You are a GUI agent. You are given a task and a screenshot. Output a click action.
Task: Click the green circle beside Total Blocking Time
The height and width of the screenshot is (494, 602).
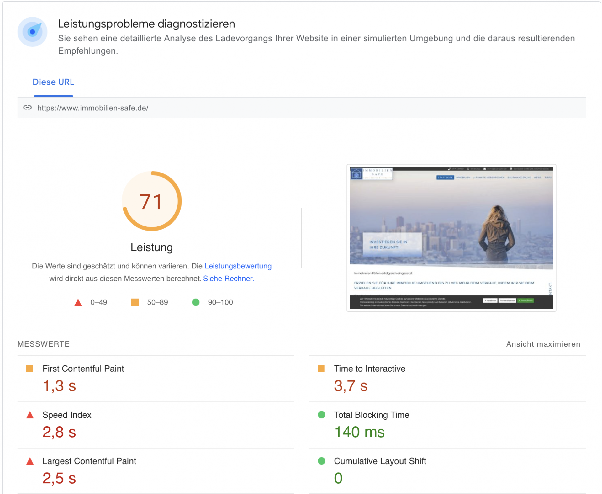pos(321,415)
